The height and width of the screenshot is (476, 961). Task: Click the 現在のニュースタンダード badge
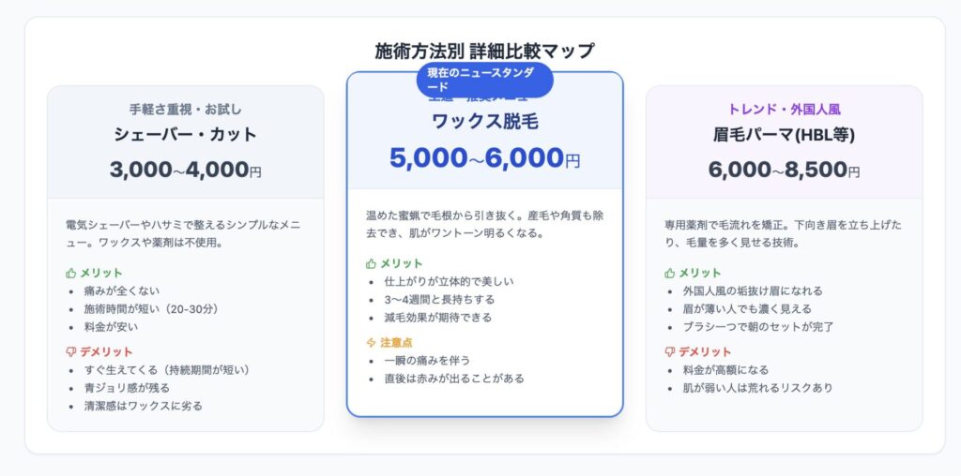[x=484, y=80]
